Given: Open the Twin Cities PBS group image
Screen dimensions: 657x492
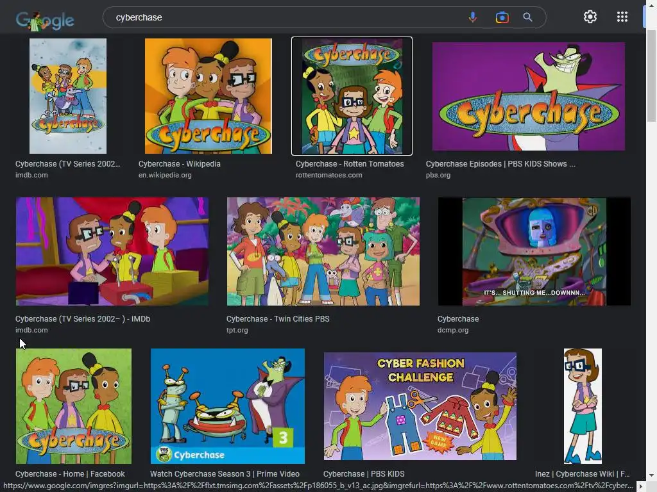Looking at the screenshot, I should [x=323, y=251].
